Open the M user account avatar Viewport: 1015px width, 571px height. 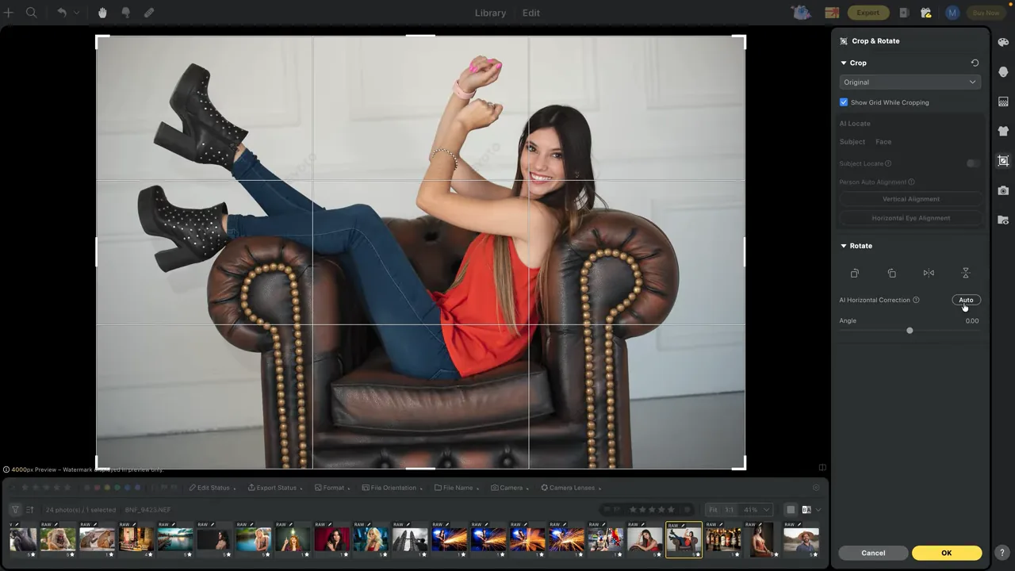(x=952, y=13)
